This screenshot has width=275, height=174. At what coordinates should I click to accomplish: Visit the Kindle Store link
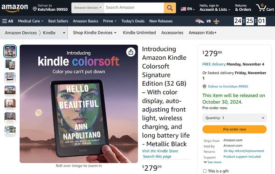(160, 151)
